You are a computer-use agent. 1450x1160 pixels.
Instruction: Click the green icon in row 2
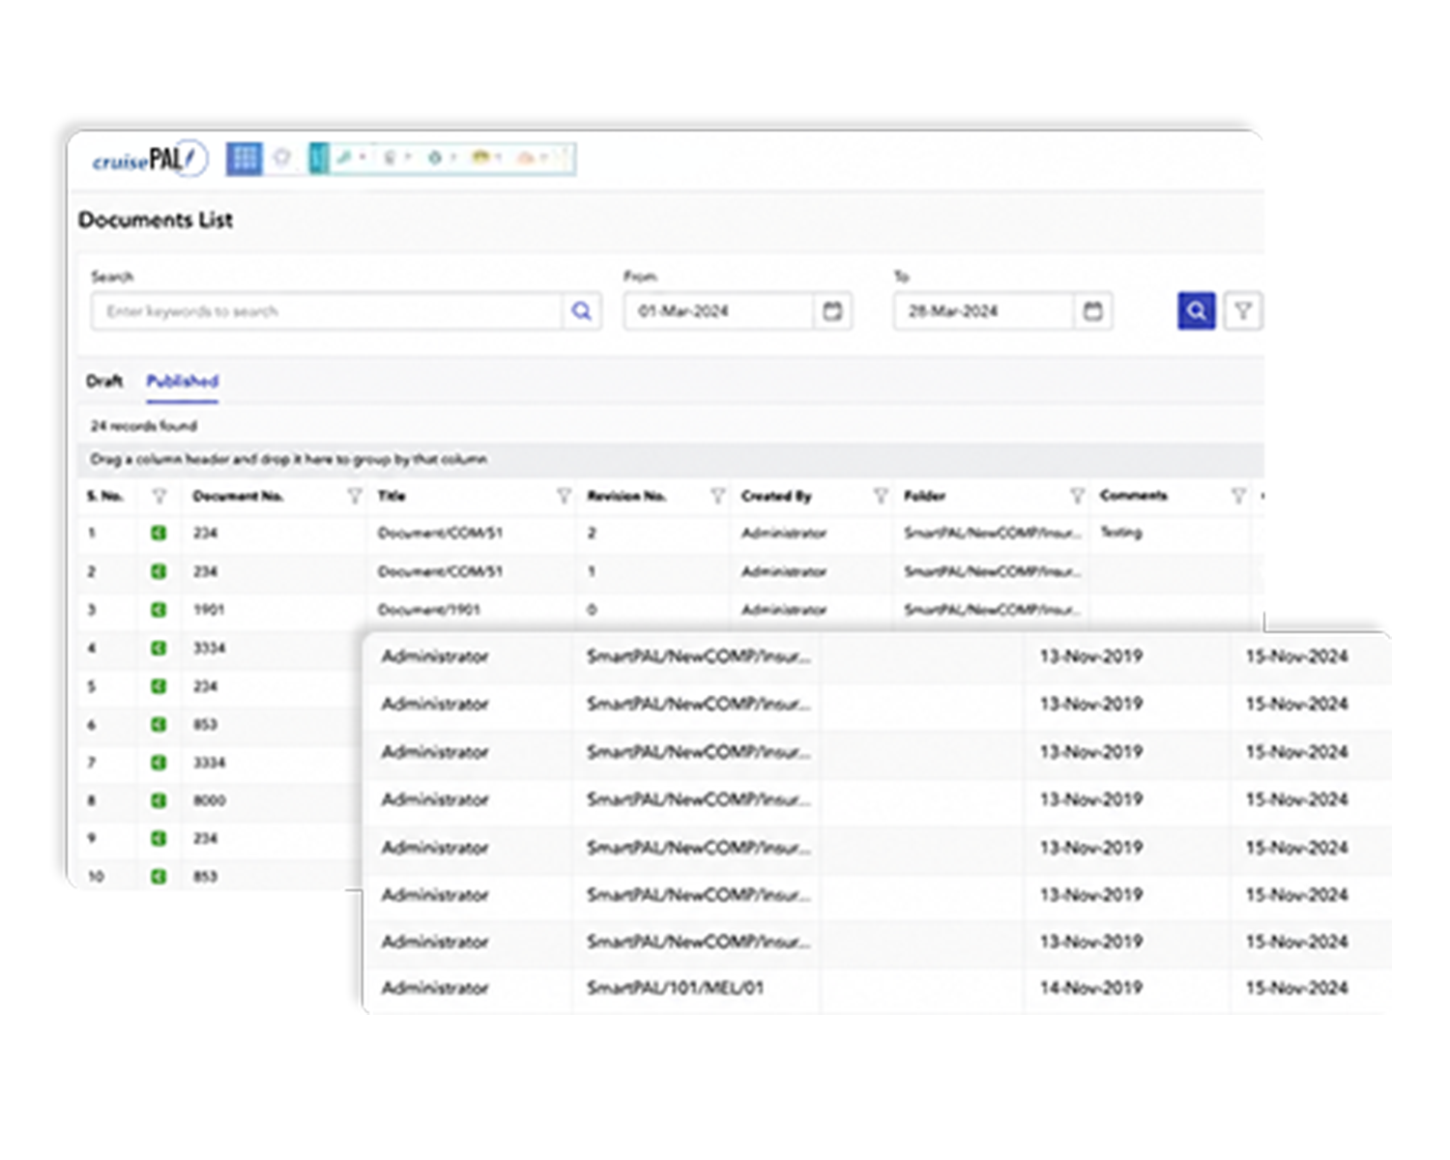159,571
